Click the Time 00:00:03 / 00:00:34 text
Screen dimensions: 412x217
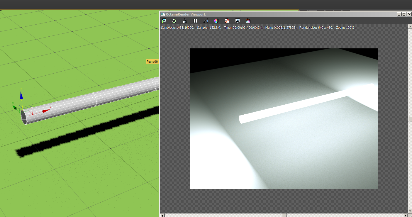243,28
